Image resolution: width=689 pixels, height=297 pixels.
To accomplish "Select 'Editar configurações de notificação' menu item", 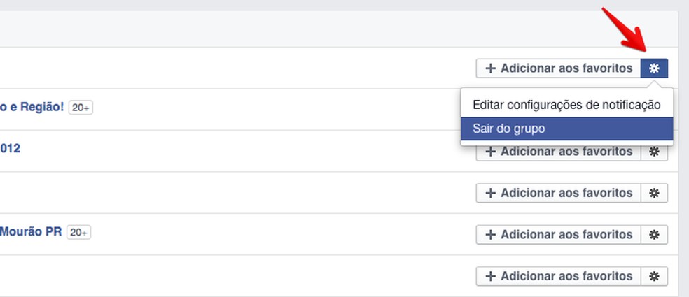I will 566,106.
